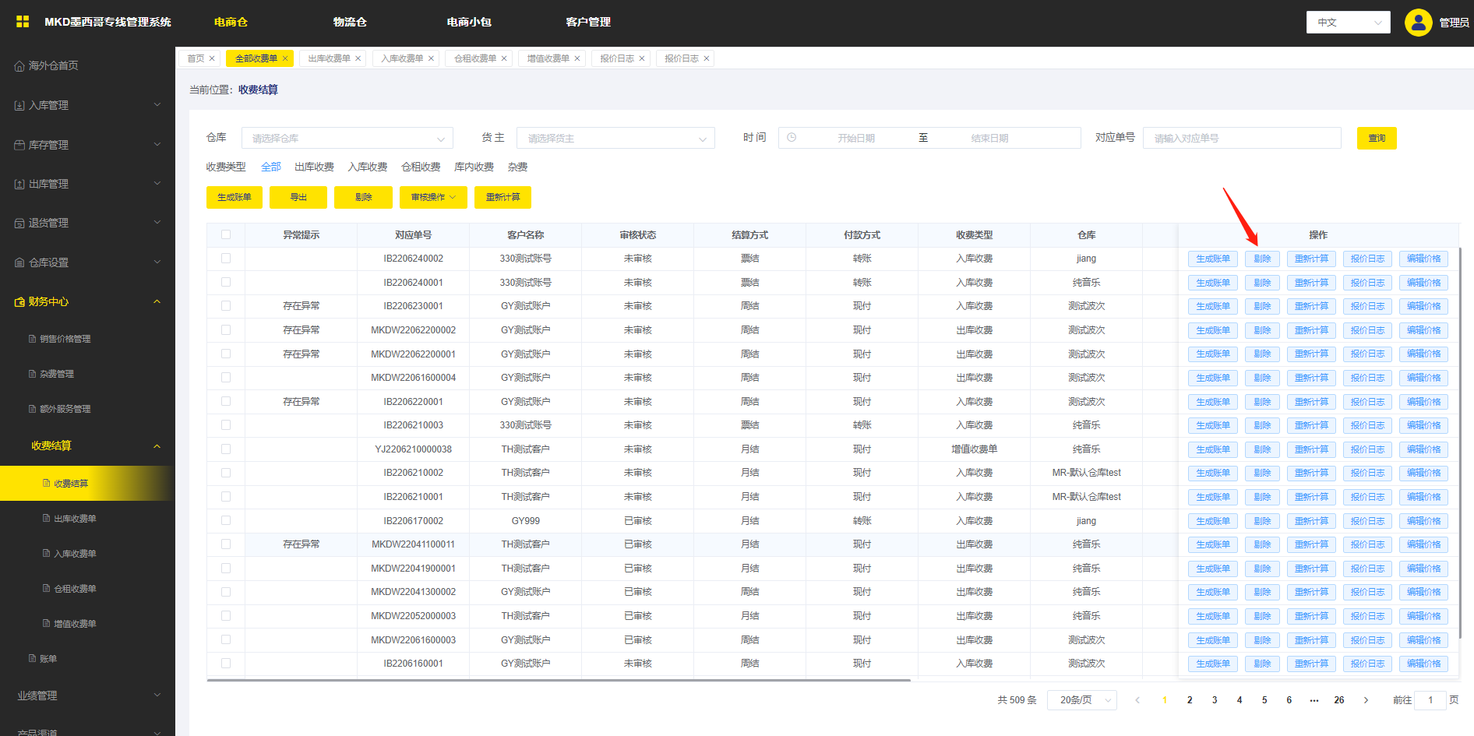
Task: Check the row MKDW22061600004 checkbox
Action: coord(226,378)
